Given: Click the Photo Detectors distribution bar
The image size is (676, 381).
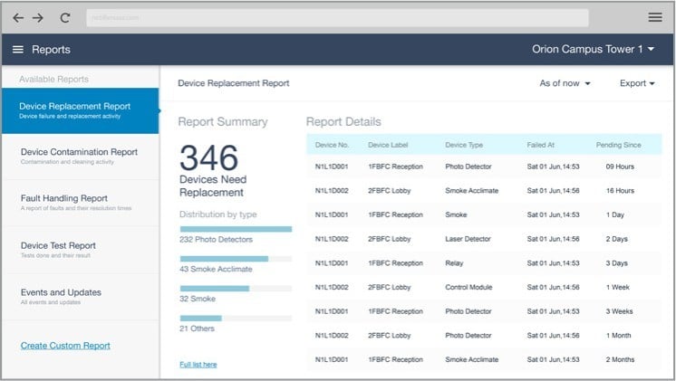Looking at the screenshot, I should (236, 230).
